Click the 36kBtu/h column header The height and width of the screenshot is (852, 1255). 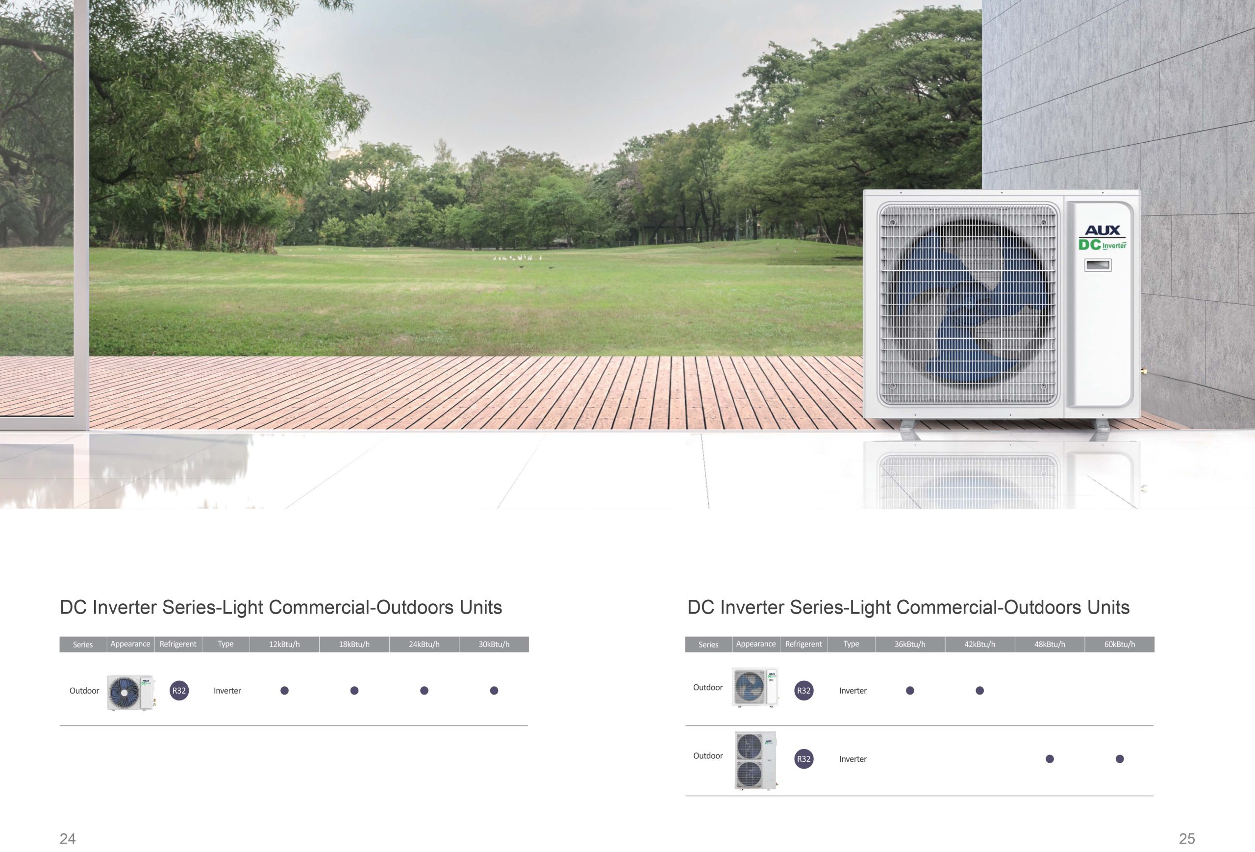pos(909,644)
